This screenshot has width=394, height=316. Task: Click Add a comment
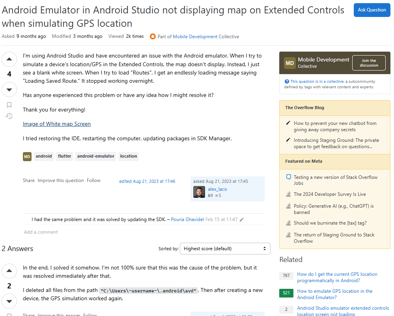(x=41, y=232)
